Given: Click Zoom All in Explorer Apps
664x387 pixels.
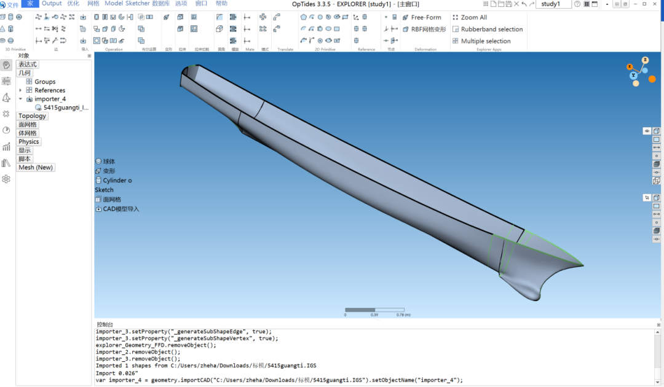Looking at the screenshot, I should pyautogui.click(x=470, y=17).
